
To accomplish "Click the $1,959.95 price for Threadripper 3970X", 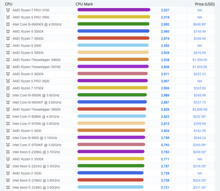I will (x=200, y=67).
